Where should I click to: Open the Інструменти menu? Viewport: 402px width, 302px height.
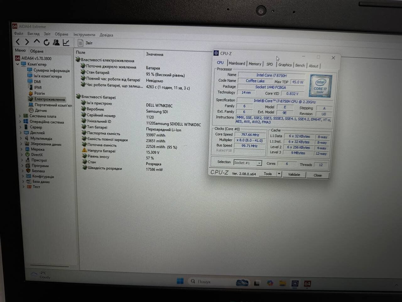[84, 35]
